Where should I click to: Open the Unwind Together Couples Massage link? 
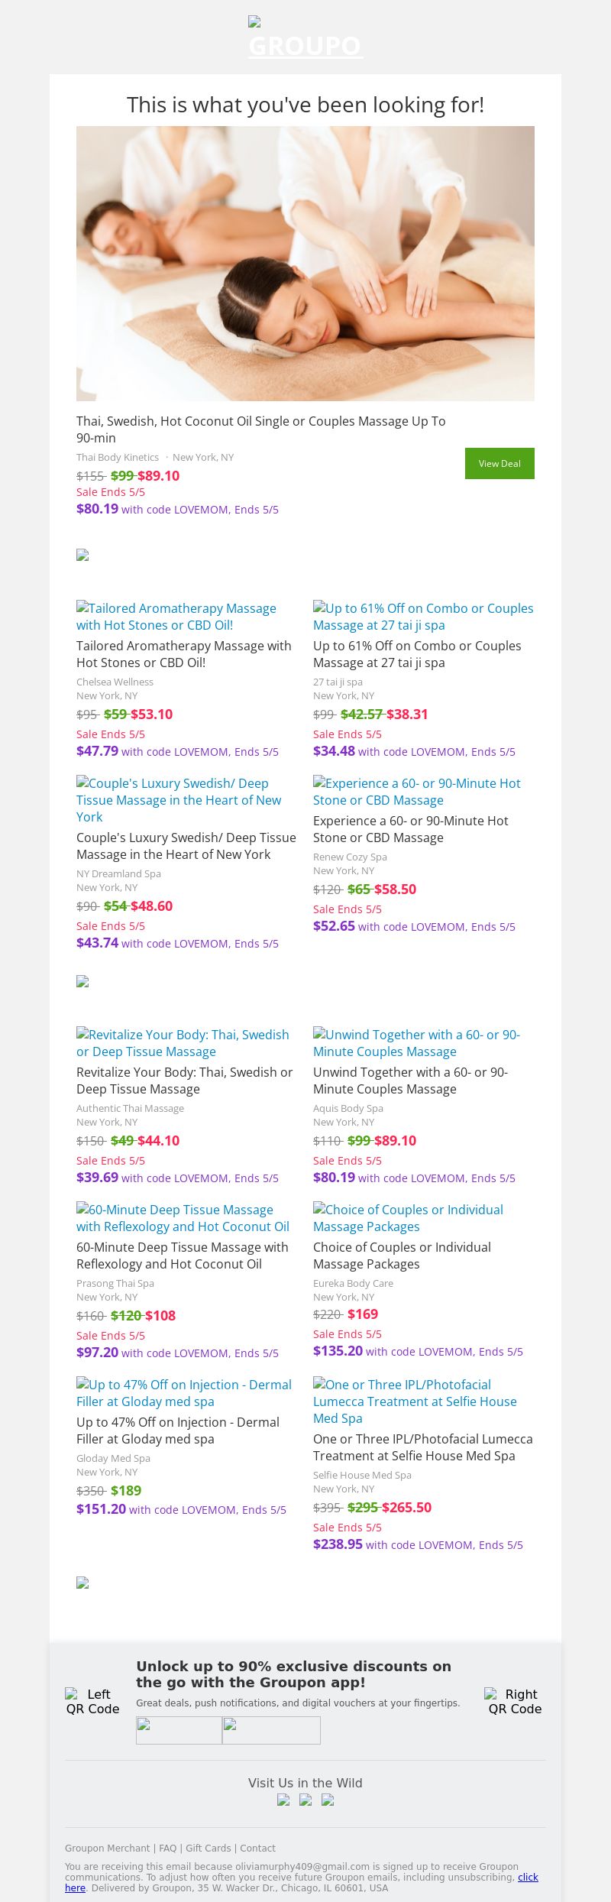416,1043
